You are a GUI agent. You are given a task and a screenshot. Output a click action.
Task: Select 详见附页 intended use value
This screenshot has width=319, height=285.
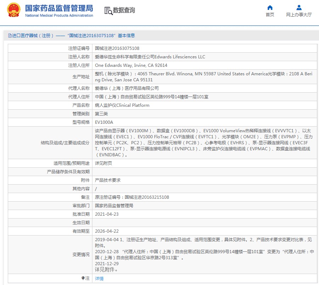[x=103, y=163]
